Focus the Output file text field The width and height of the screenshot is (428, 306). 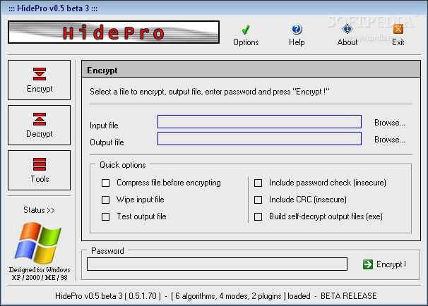coord(259,138)
